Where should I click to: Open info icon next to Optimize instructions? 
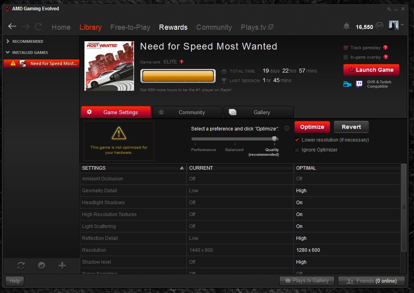click(287, 128)
